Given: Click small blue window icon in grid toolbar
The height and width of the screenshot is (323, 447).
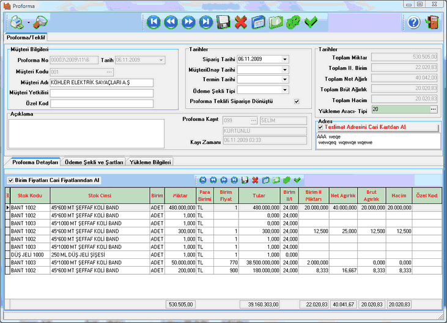Looking at the screenshot, I should [265, 180].
